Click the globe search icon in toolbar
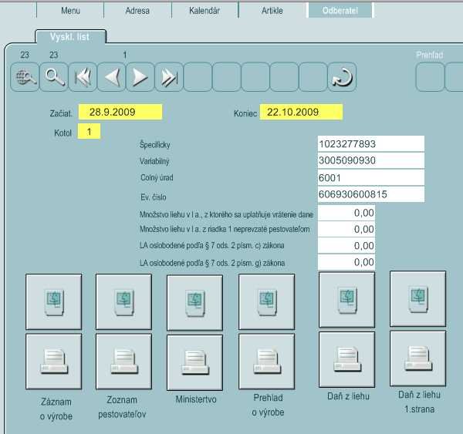The width and height of the screenshot is (463, 434). [25, 77]
